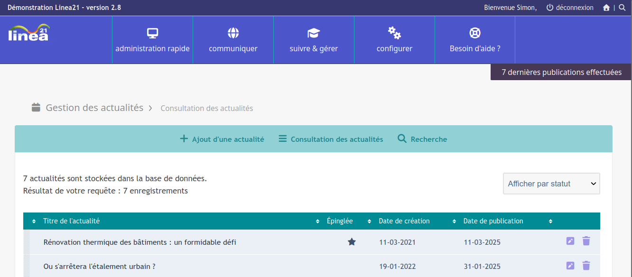Delete the étalement urbain news item

(x=586, y=266)
